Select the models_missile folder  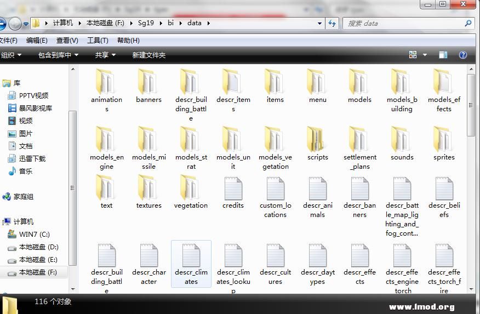coord(148,148)
